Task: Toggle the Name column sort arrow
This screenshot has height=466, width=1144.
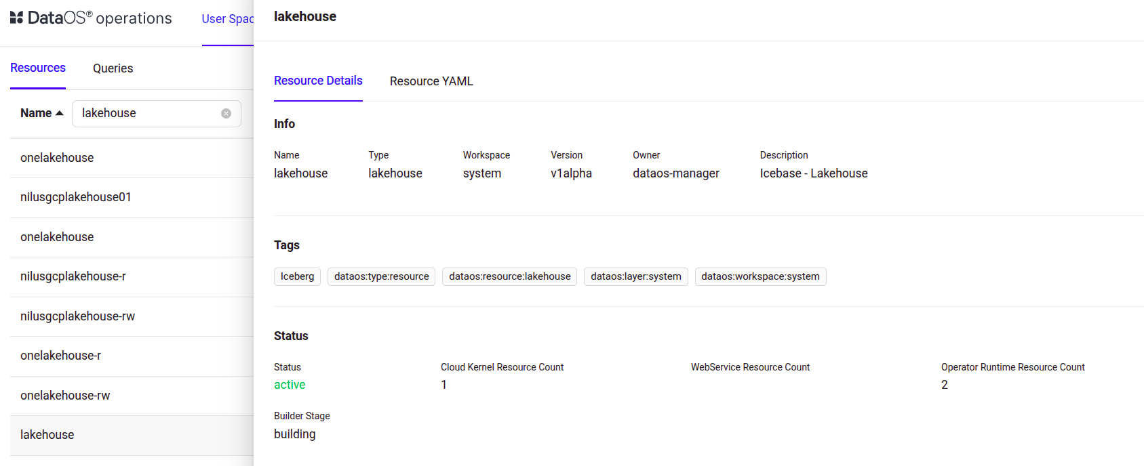Action: (x=59, y=113)
